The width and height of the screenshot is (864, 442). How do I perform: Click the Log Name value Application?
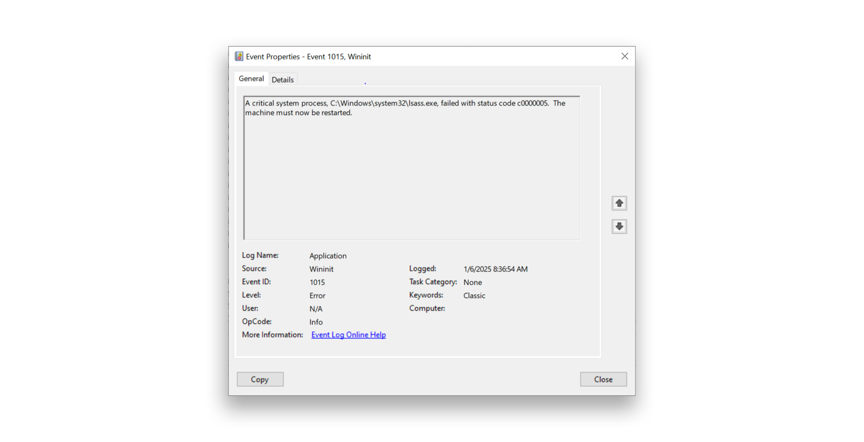[x=328, y=256]
